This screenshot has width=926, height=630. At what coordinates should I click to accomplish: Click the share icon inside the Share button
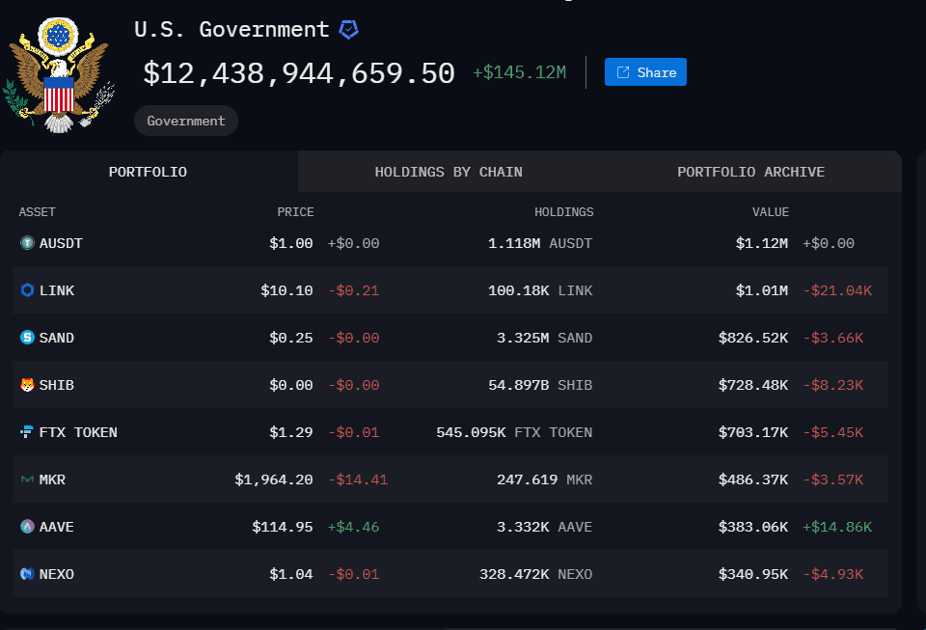pos(623,71)
